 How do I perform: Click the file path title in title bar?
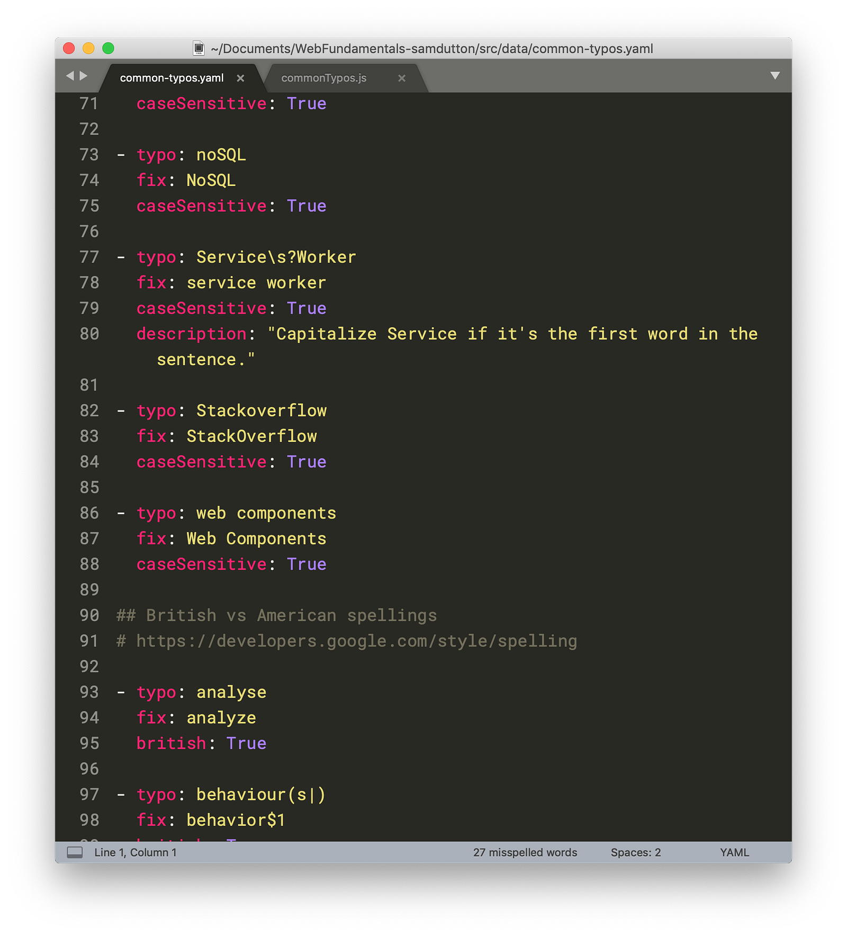pos(432,49)
